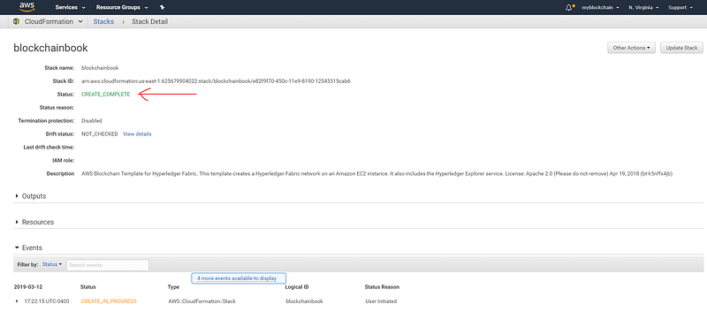707x327 pixels.
Task: Click the CREATE_IN_PROGRESS event status
Action: point(109,300)
